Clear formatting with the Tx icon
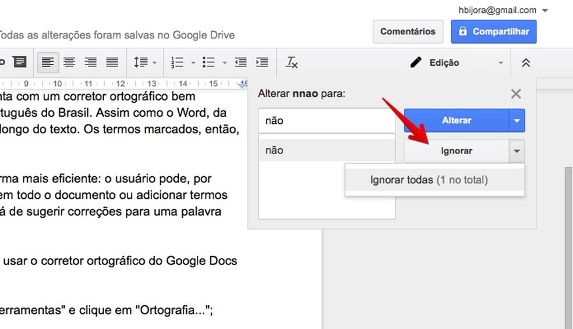Viewport: 573px width, 329px height. tap(291, 62)
